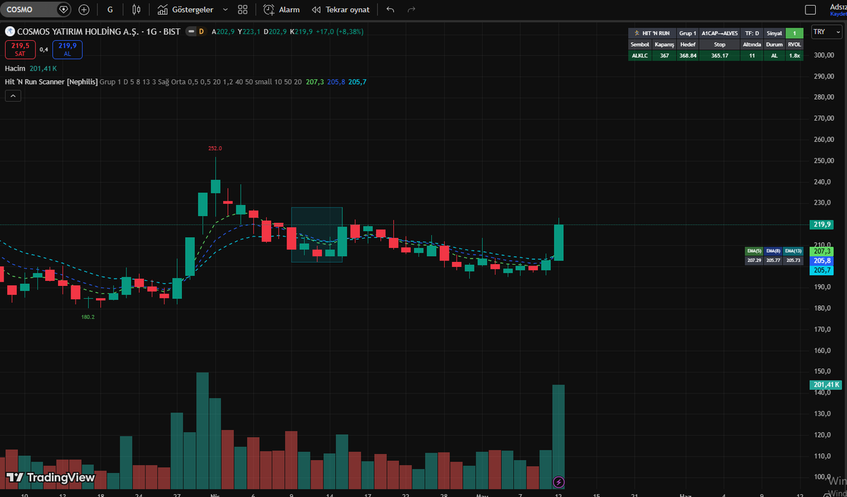Toggle the D market status pill next to BIST

coord(200,32)
